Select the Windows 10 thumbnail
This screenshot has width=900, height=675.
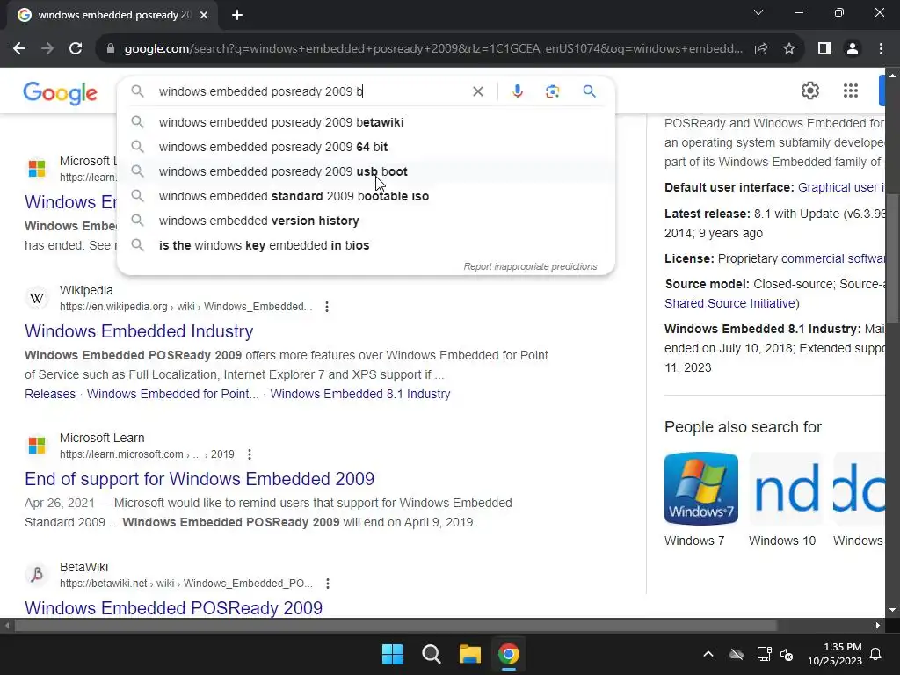click(786, 489)
